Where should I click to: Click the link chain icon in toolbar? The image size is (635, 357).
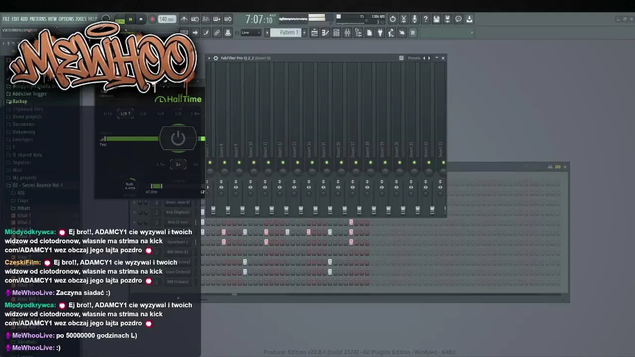[217, 33]
